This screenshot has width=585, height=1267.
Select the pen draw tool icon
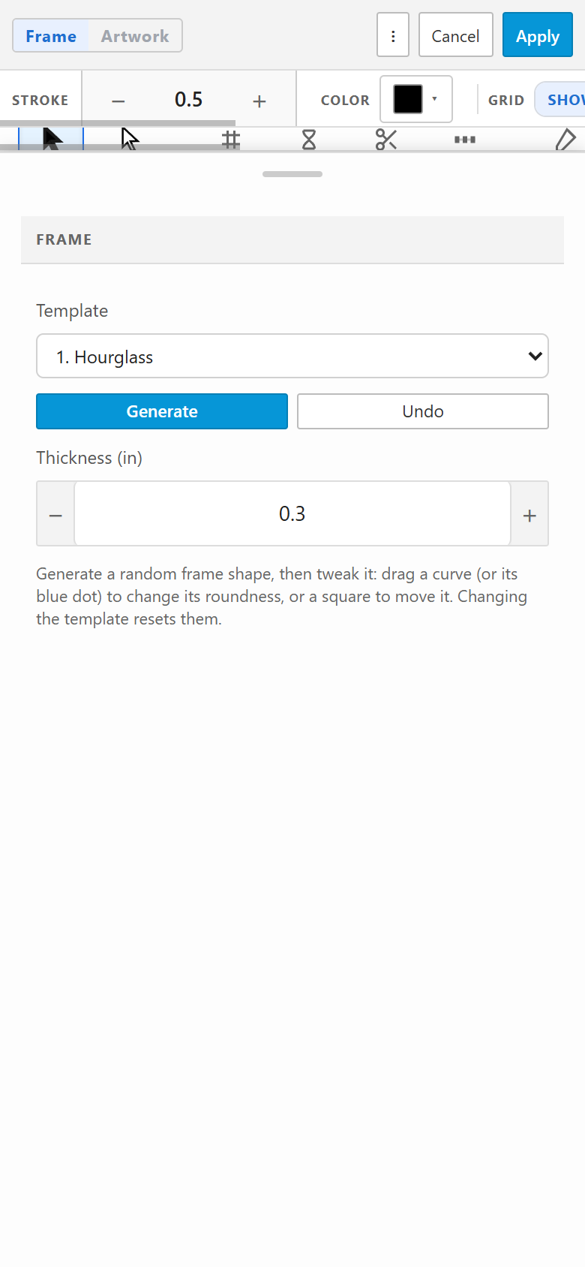[565, 140]
